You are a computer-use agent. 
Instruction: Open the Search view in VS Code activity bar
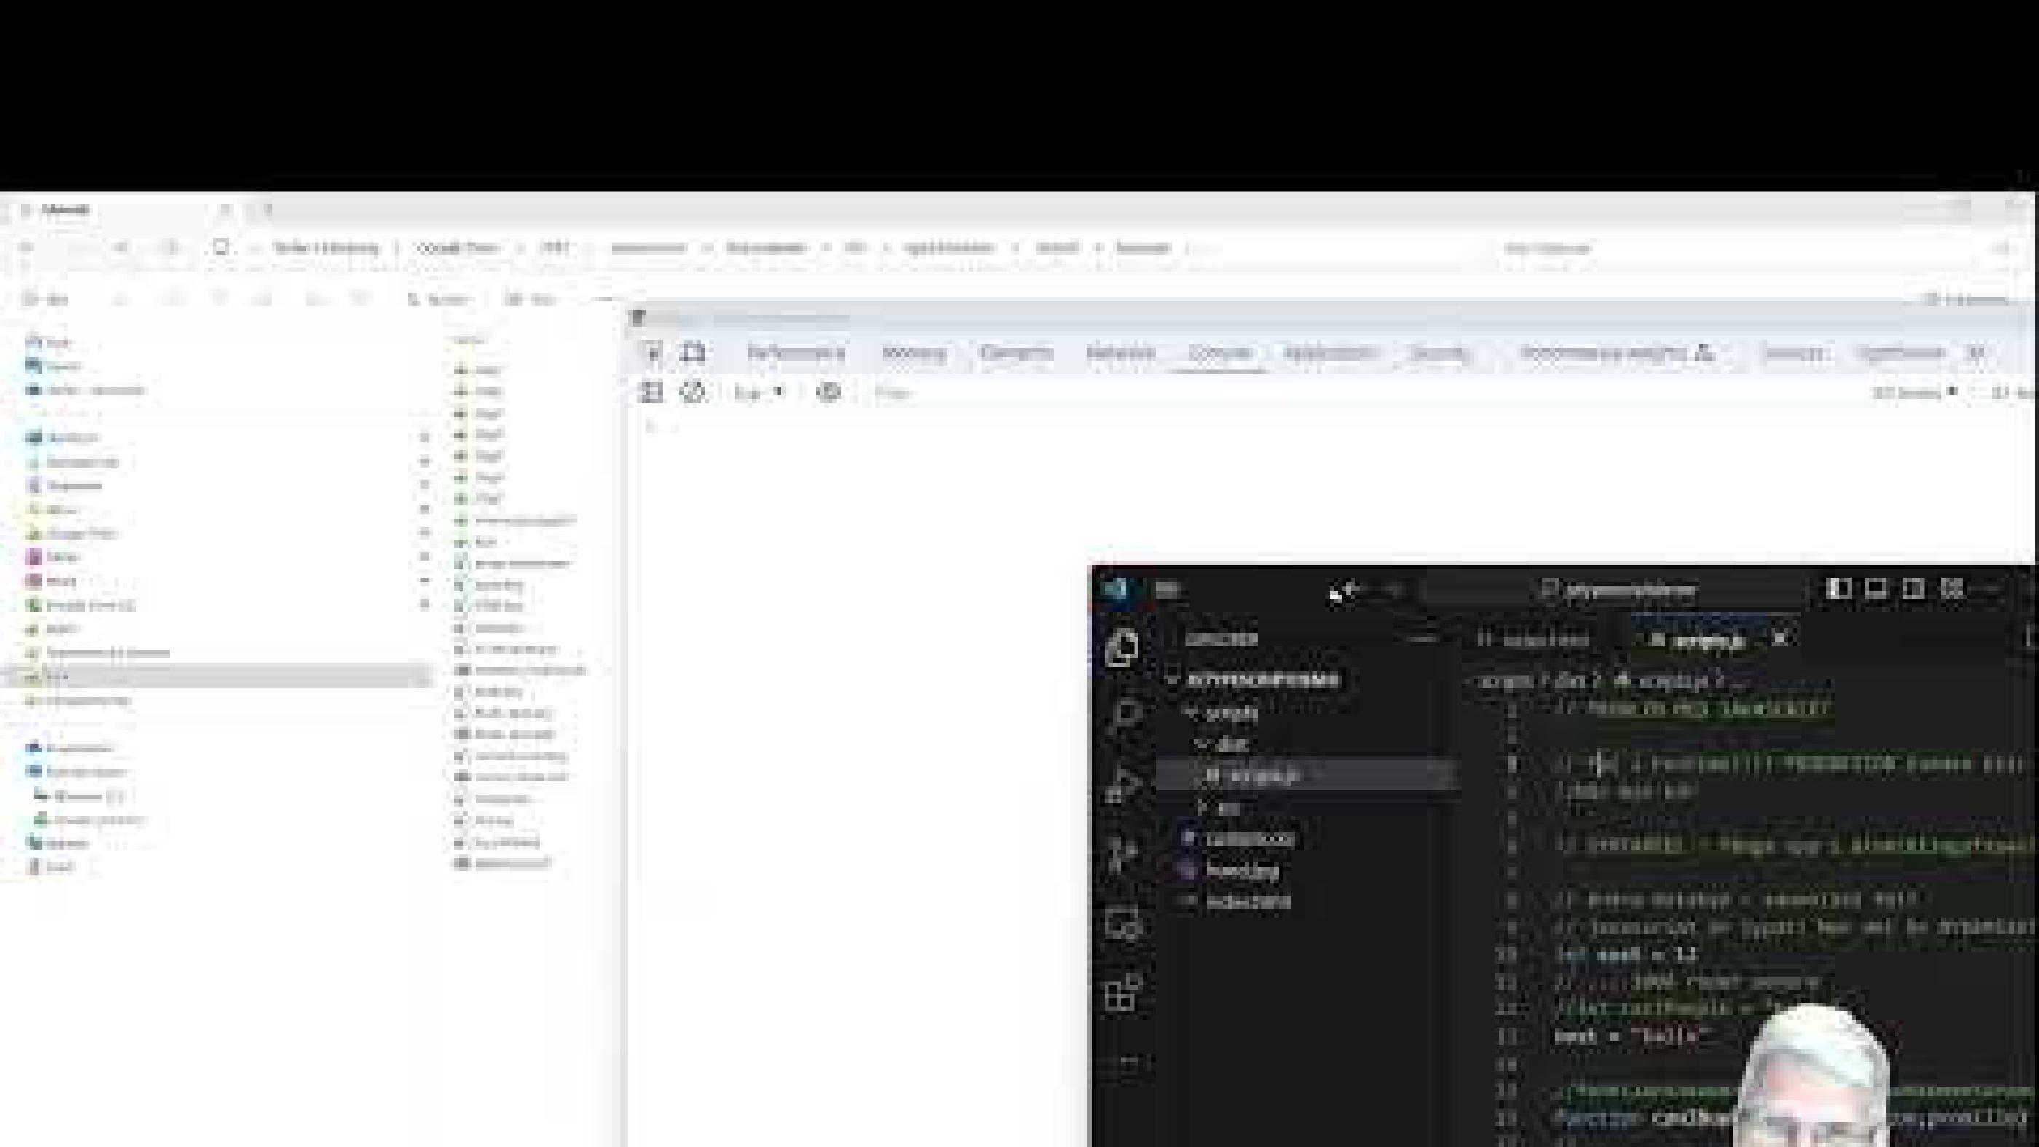tap(1122, 712)
